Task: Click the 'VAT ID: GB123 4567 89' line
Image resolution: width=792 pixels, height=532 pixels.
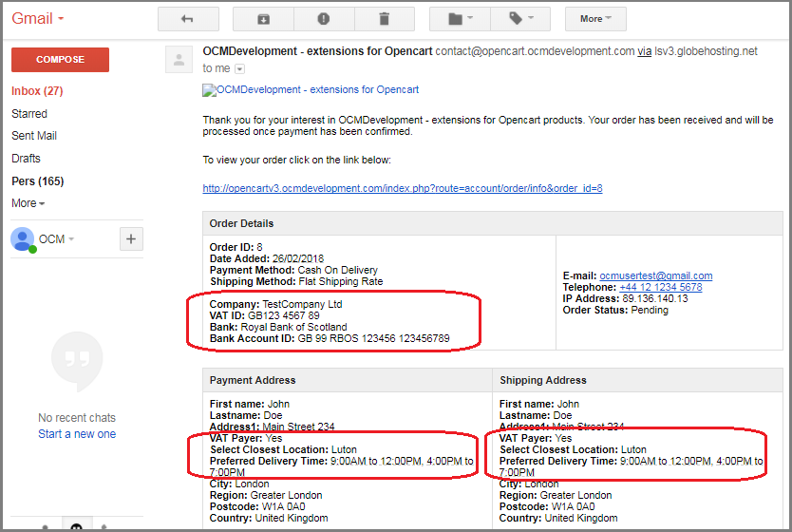Action: tap(265, 315)
